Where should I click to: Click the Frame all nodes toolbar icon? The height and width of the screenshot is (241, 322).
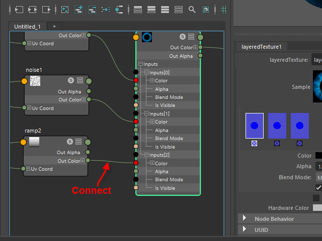pyautogui.click(x=65, y=9)
